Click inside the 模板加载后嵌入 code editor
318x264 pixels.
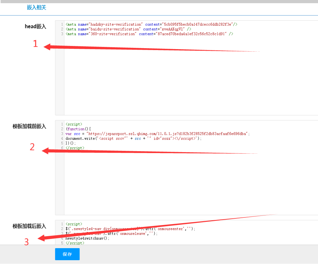coord(187,232)
